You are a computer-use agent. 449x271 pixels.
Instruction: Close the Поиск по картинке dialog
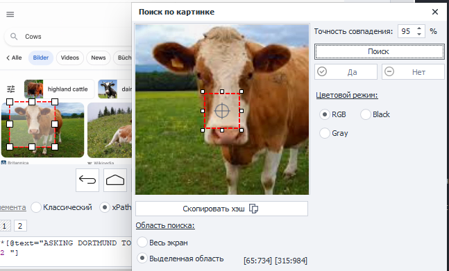pos(435,12)
